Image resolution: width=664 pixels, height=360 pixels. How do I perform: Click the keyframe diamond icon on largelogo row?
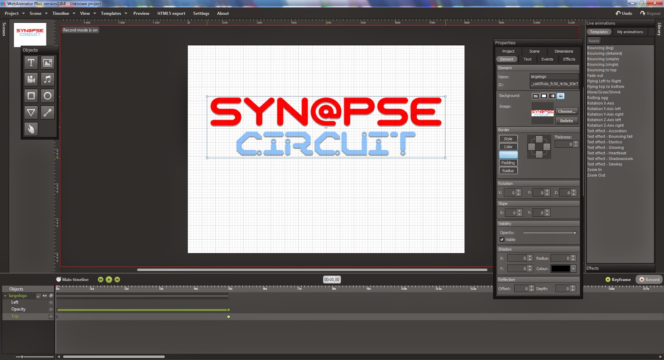51,296
